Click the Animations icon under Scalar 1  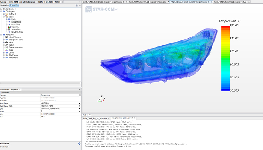click(9, 30)
